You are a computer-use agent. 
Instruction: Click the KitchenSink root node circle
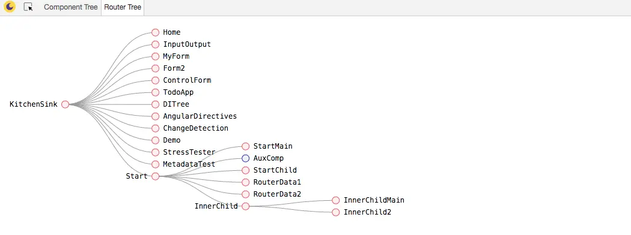65,104
